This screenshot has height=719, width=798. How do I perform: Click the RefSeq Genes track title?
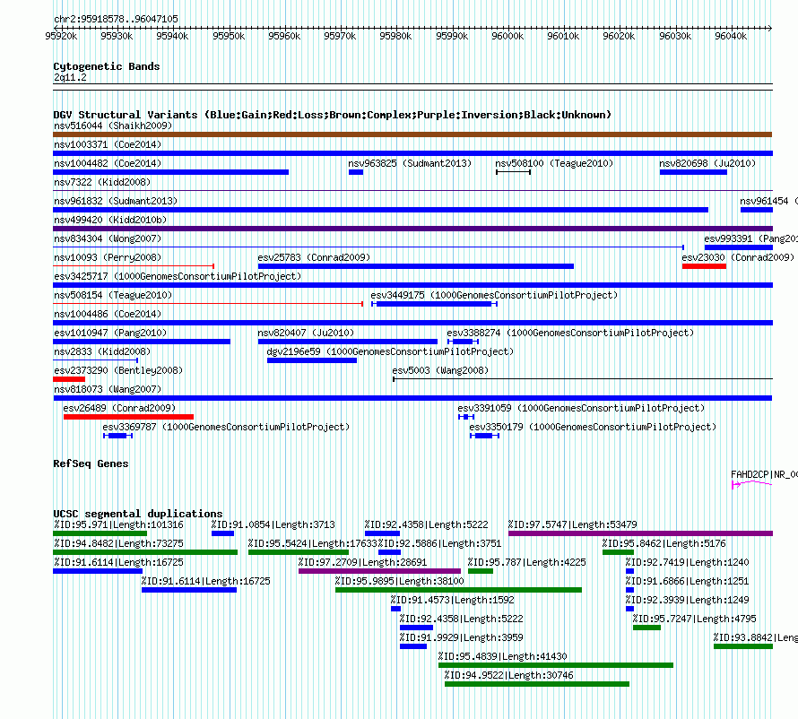(91, 463)
